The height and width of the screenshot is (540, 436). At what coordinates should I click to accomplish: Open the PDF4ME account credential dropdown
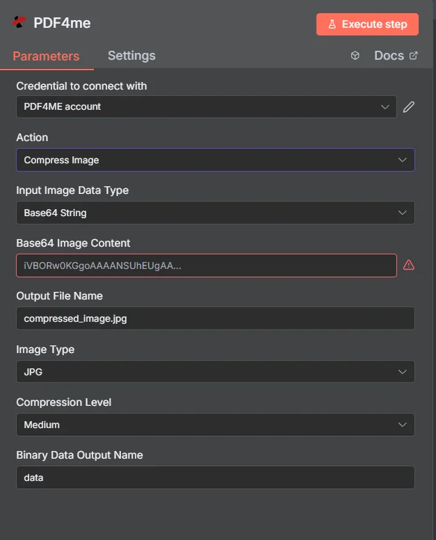point(207,107)
